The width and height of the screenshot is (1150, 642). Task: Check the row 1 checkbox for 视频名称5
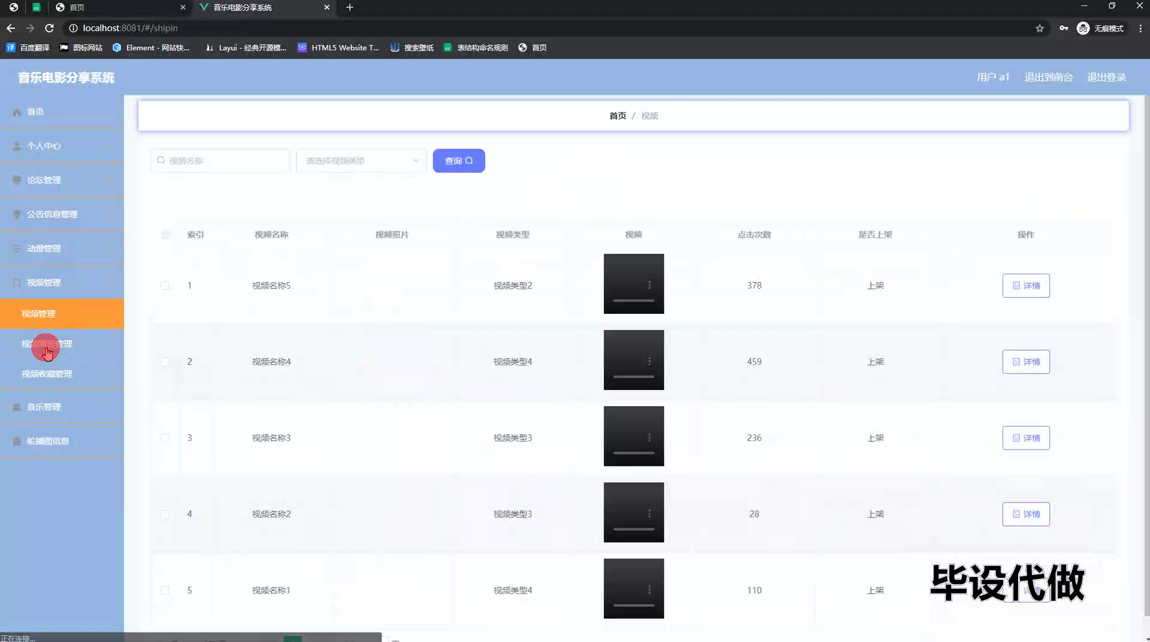click(165, 286)
